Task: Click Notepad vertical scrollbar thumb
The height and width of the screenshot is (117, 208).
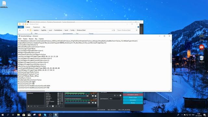Action: [x=171, y=58]
